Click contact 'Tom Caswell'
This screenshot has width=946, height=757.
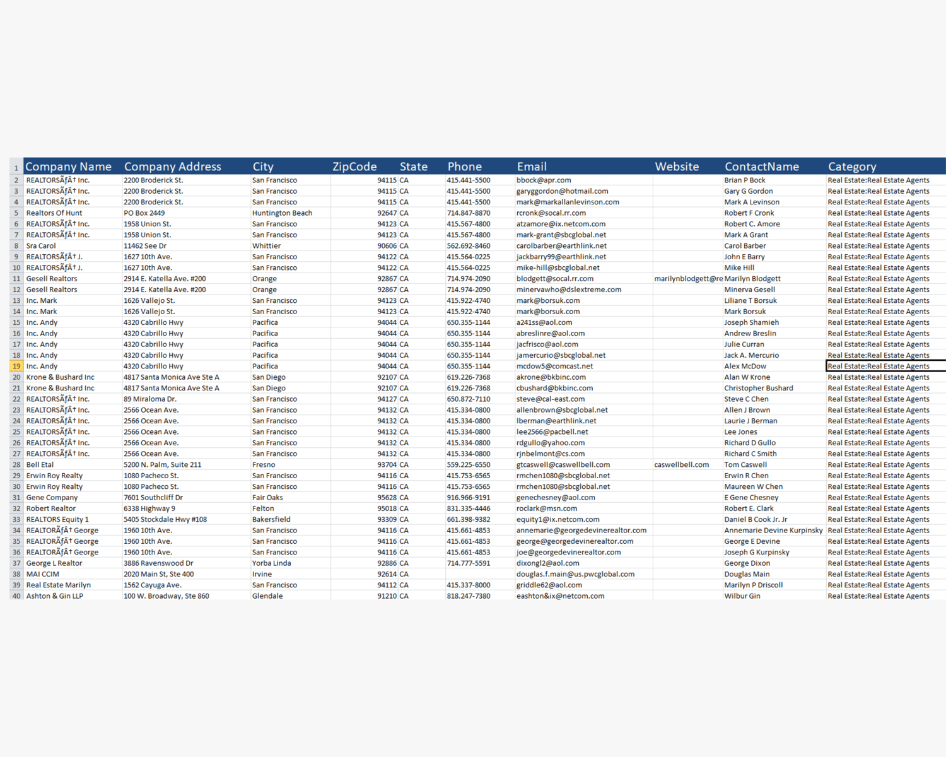(774, 464)
